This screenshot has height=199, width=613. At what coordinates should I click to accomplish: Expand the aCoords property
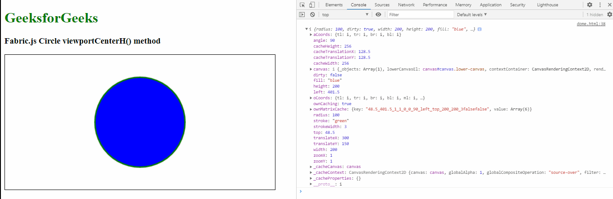click(311, 35)
